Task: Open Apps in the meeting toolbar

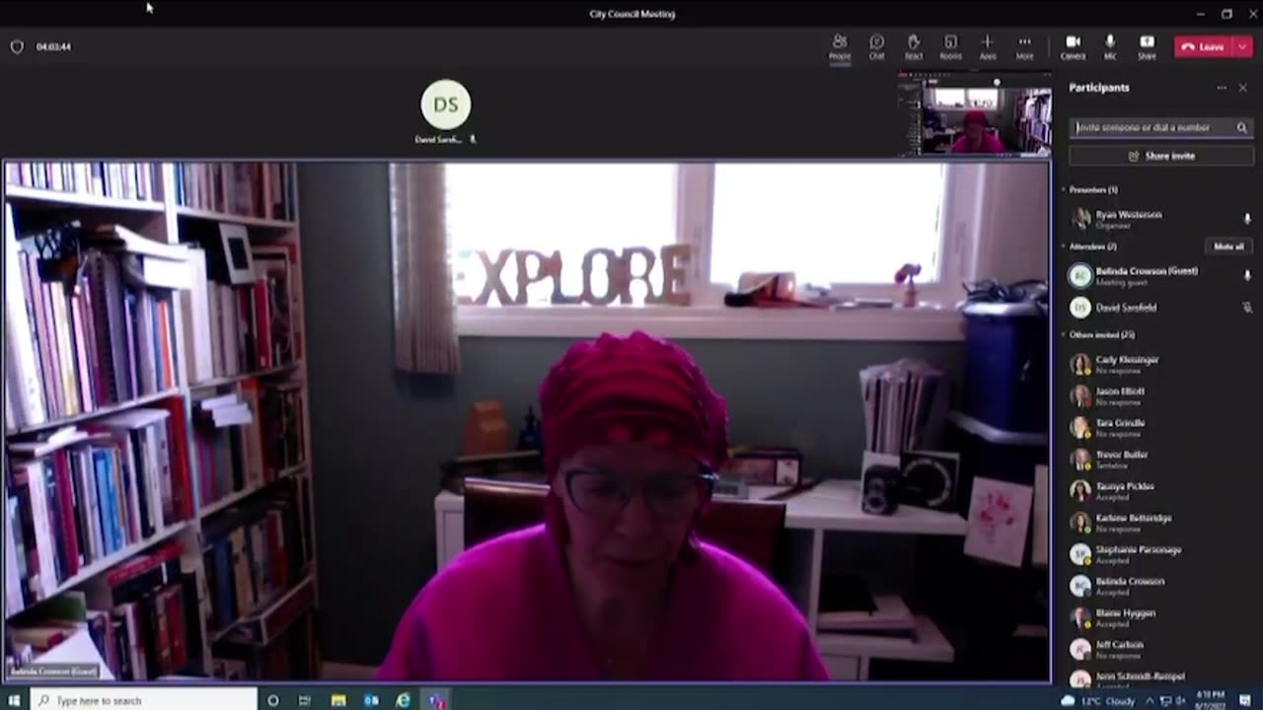Action: 987,46
